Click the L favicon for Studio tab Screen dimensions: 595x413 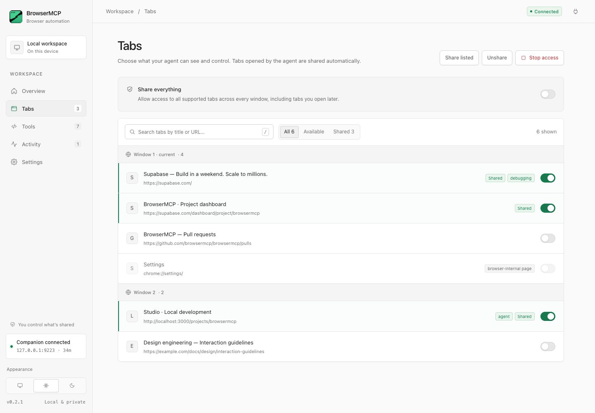(132, 316)
